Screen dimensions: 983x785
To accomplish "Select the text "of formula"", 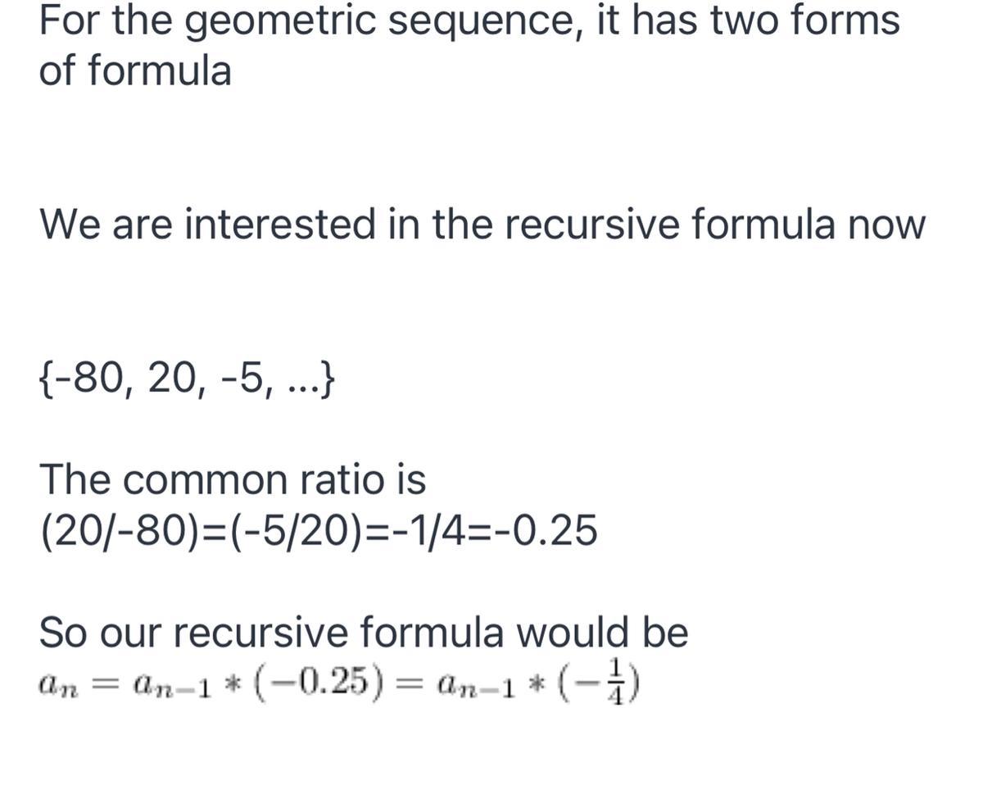I will pyautogui.click(x=135, y=71).
